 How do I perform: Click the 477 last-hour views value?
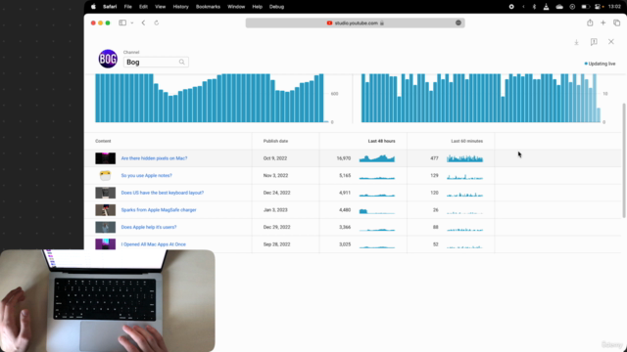(x=434, y=158)
